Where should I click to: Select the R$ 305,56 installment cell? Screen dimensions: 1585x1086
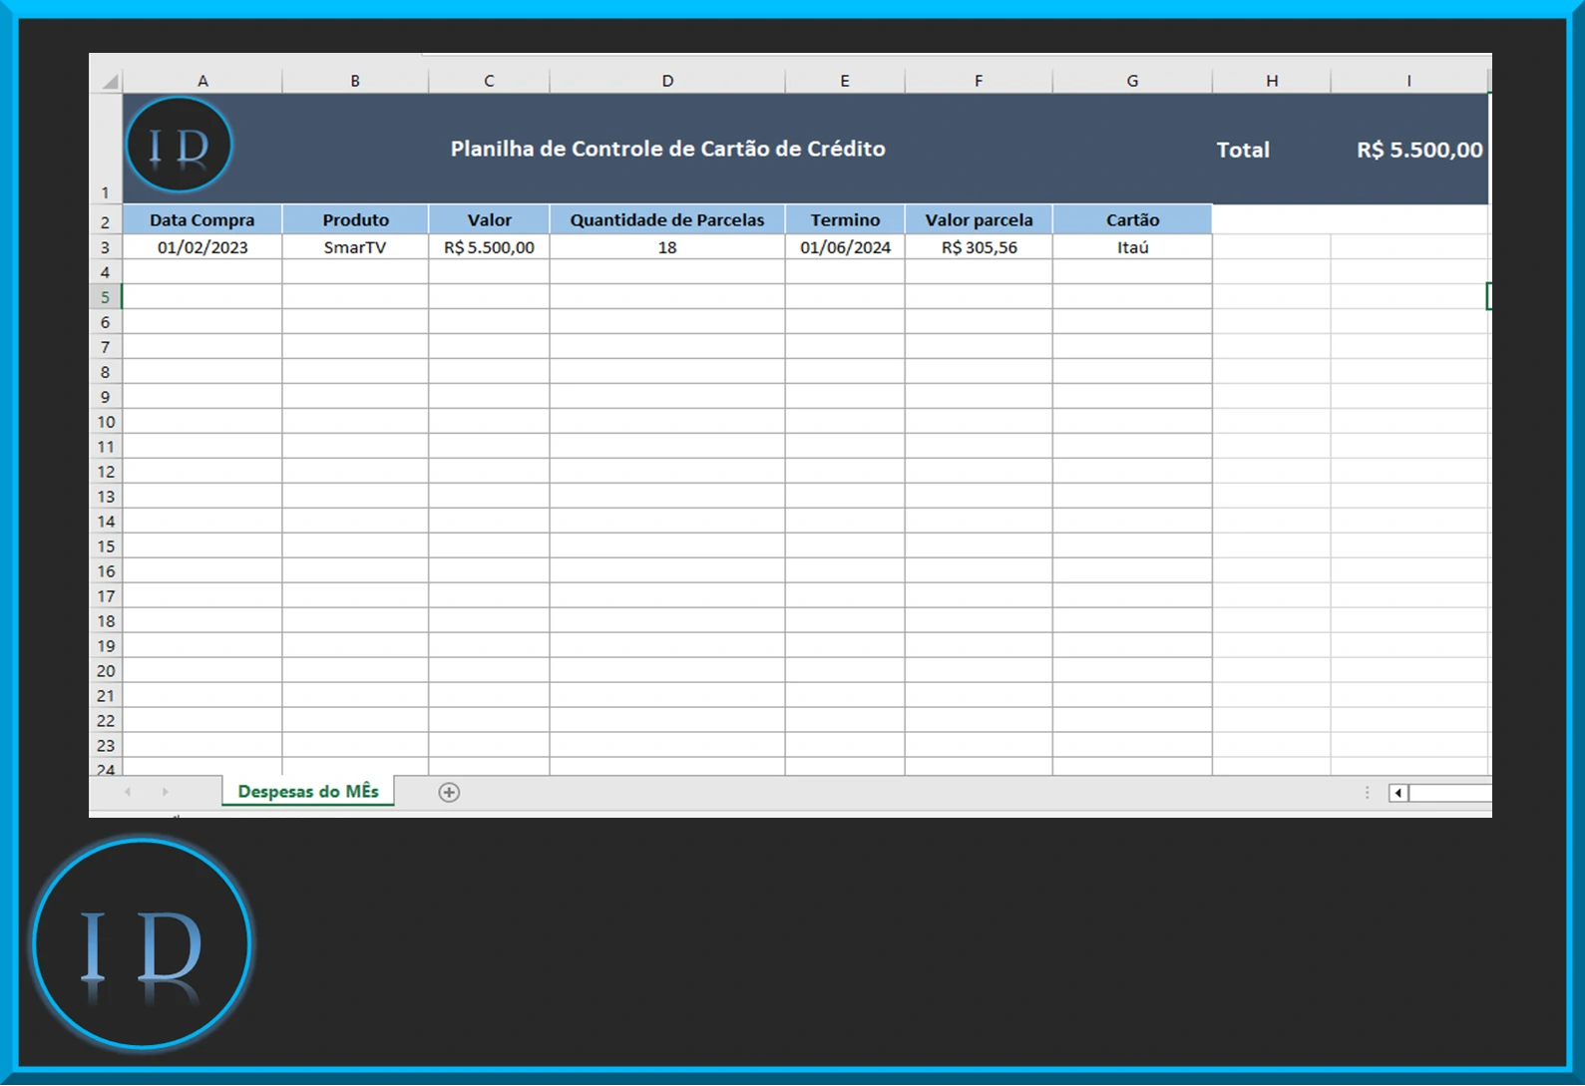[979, 247]
